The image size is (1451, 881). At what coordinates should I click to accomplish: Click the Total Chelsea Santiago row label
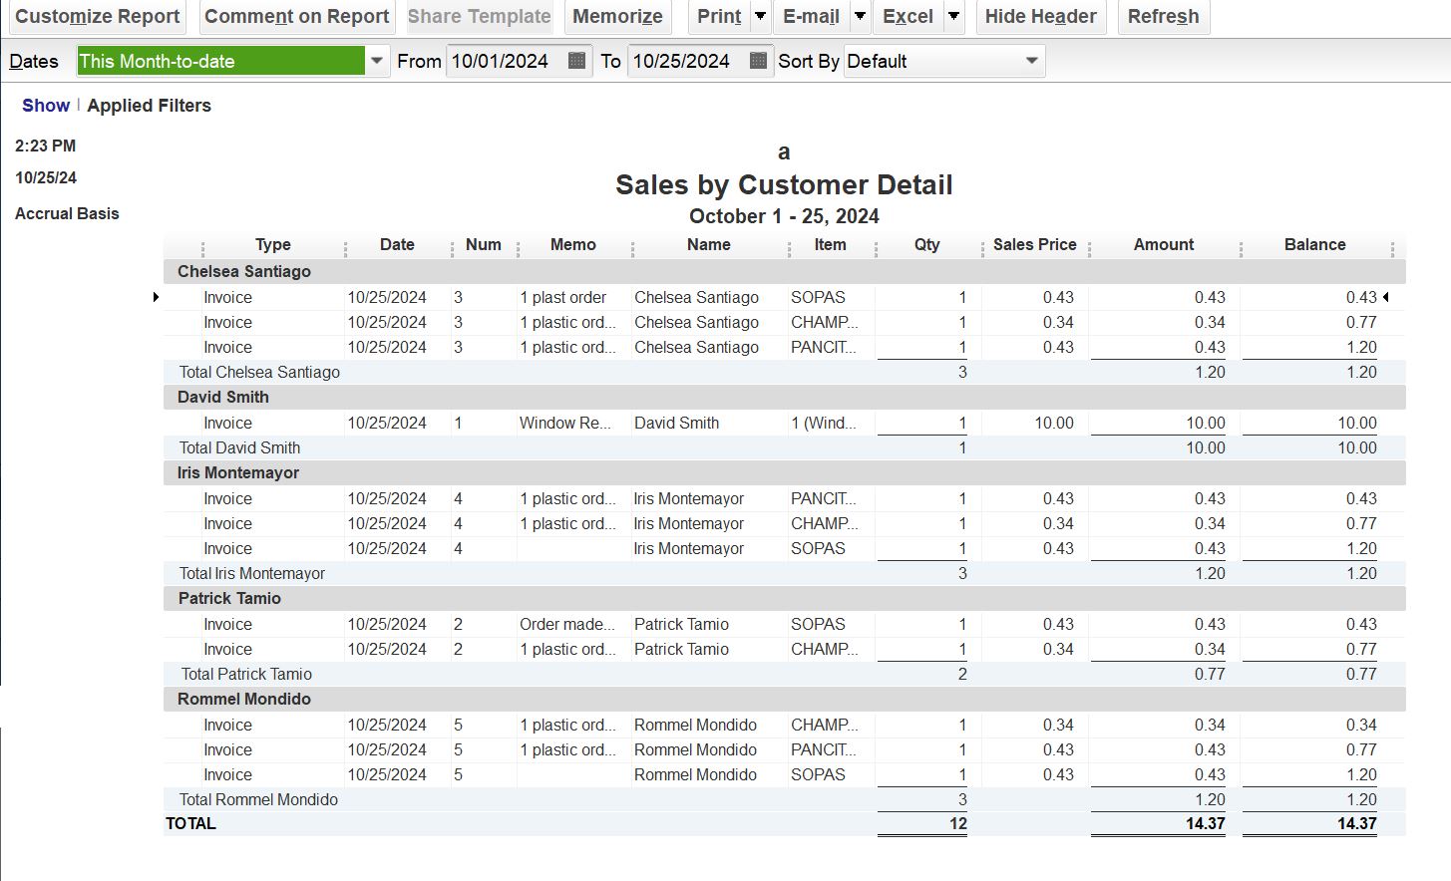(259, 373)
